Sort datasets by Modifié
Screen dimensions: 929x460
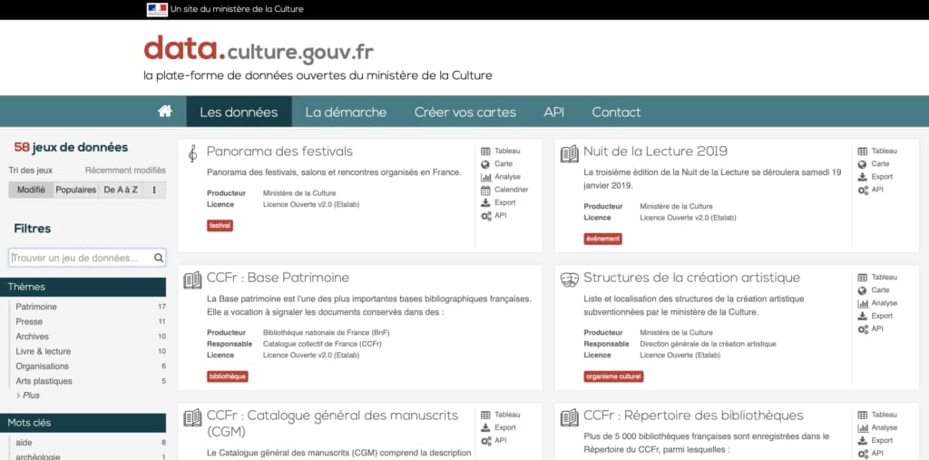(31, 190)
